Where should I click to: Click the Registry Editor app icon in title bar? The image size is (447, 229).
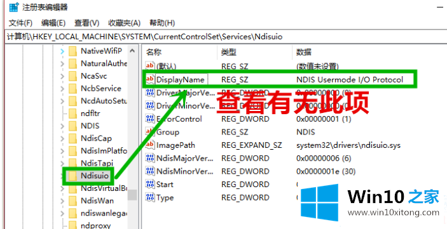click(x=14, y=7)
